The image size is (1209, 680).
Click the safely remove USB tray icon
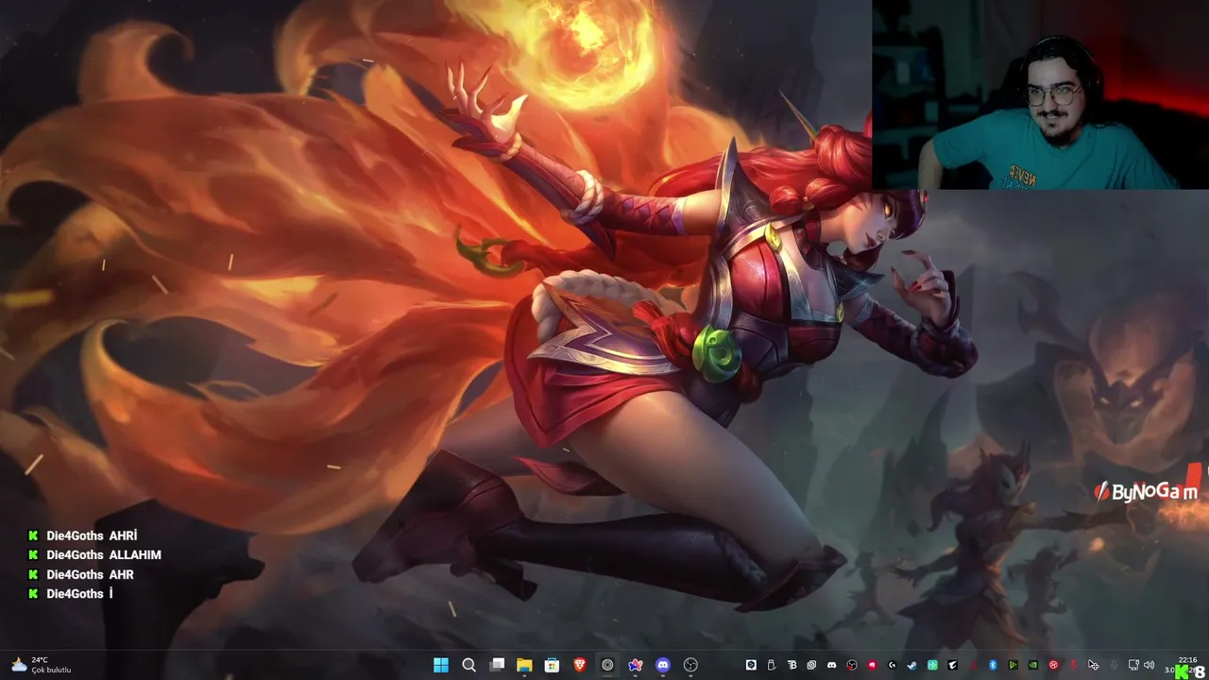[772, 665]
